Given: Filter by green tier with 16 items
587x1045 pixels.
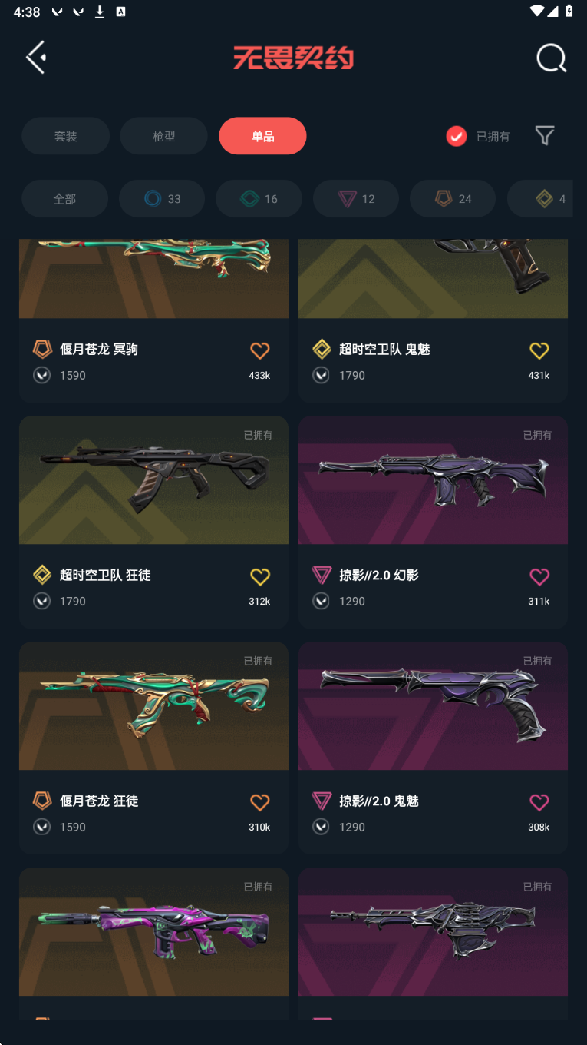Looking at the screenshot, I should 259,199.
